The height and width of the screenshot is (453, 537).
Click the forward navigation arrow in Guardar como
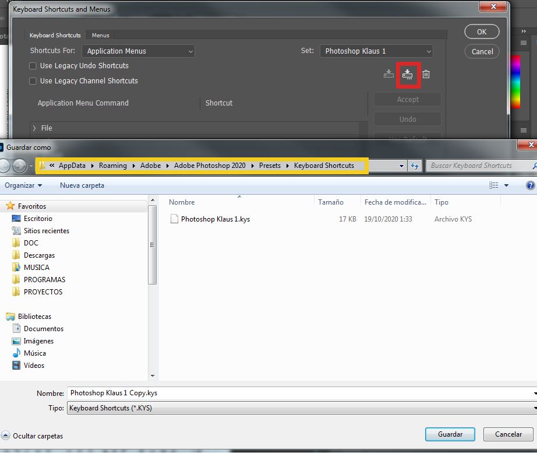[x=20, y=166]
